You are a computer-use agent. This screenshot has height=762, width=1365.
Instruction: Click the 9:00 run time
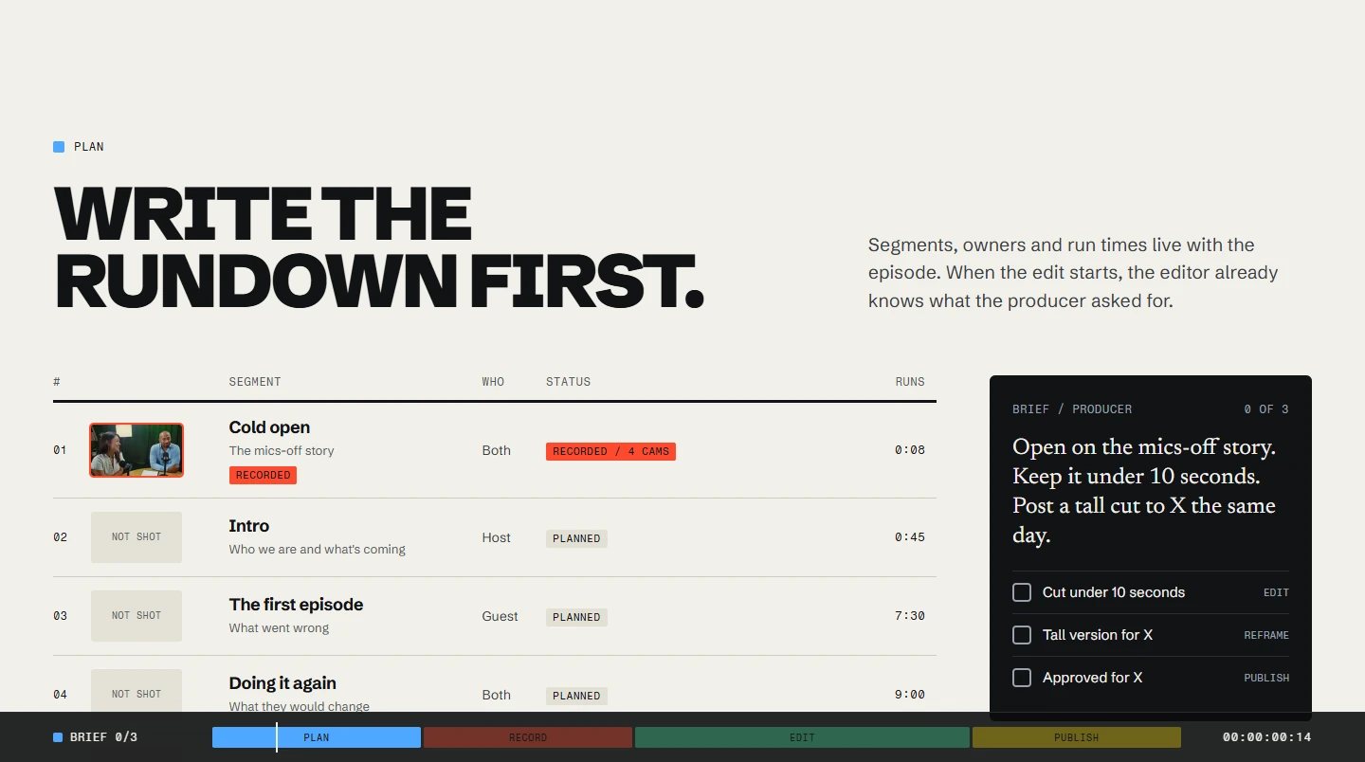[x=910, y=695]
